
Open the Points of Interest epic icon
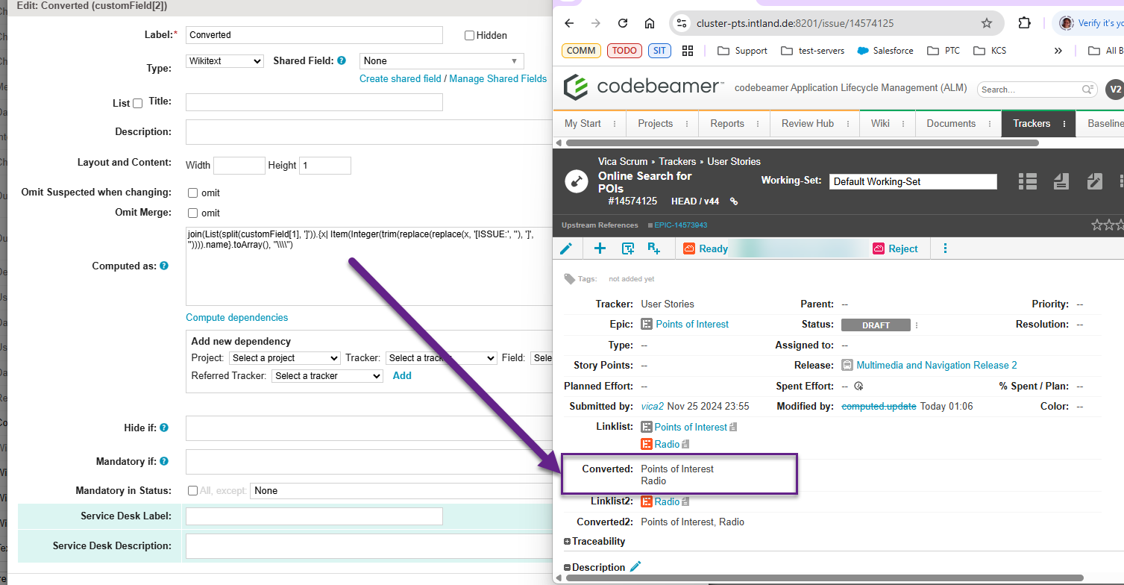(x=646, y=324)
